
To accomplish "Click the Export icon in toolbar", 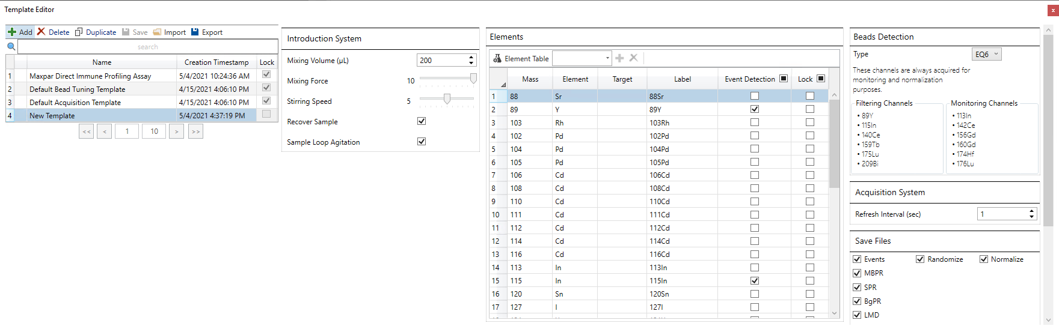I will tap(195, 32).
